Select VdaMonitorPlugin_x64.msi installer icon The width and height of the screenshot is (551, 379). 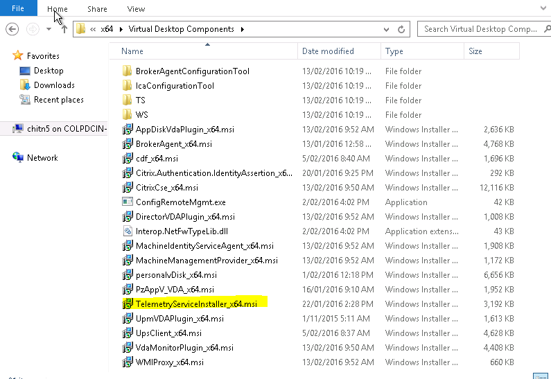pyautogui.click(x=128, y=348)
